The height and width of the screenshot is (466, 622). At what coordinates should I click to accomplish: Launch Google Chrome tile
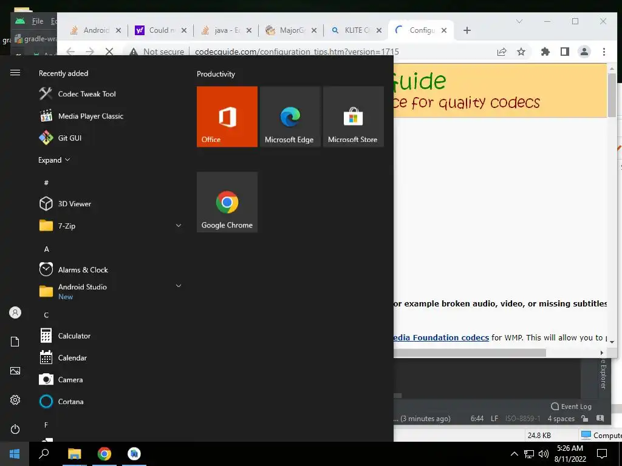point(227,201)
